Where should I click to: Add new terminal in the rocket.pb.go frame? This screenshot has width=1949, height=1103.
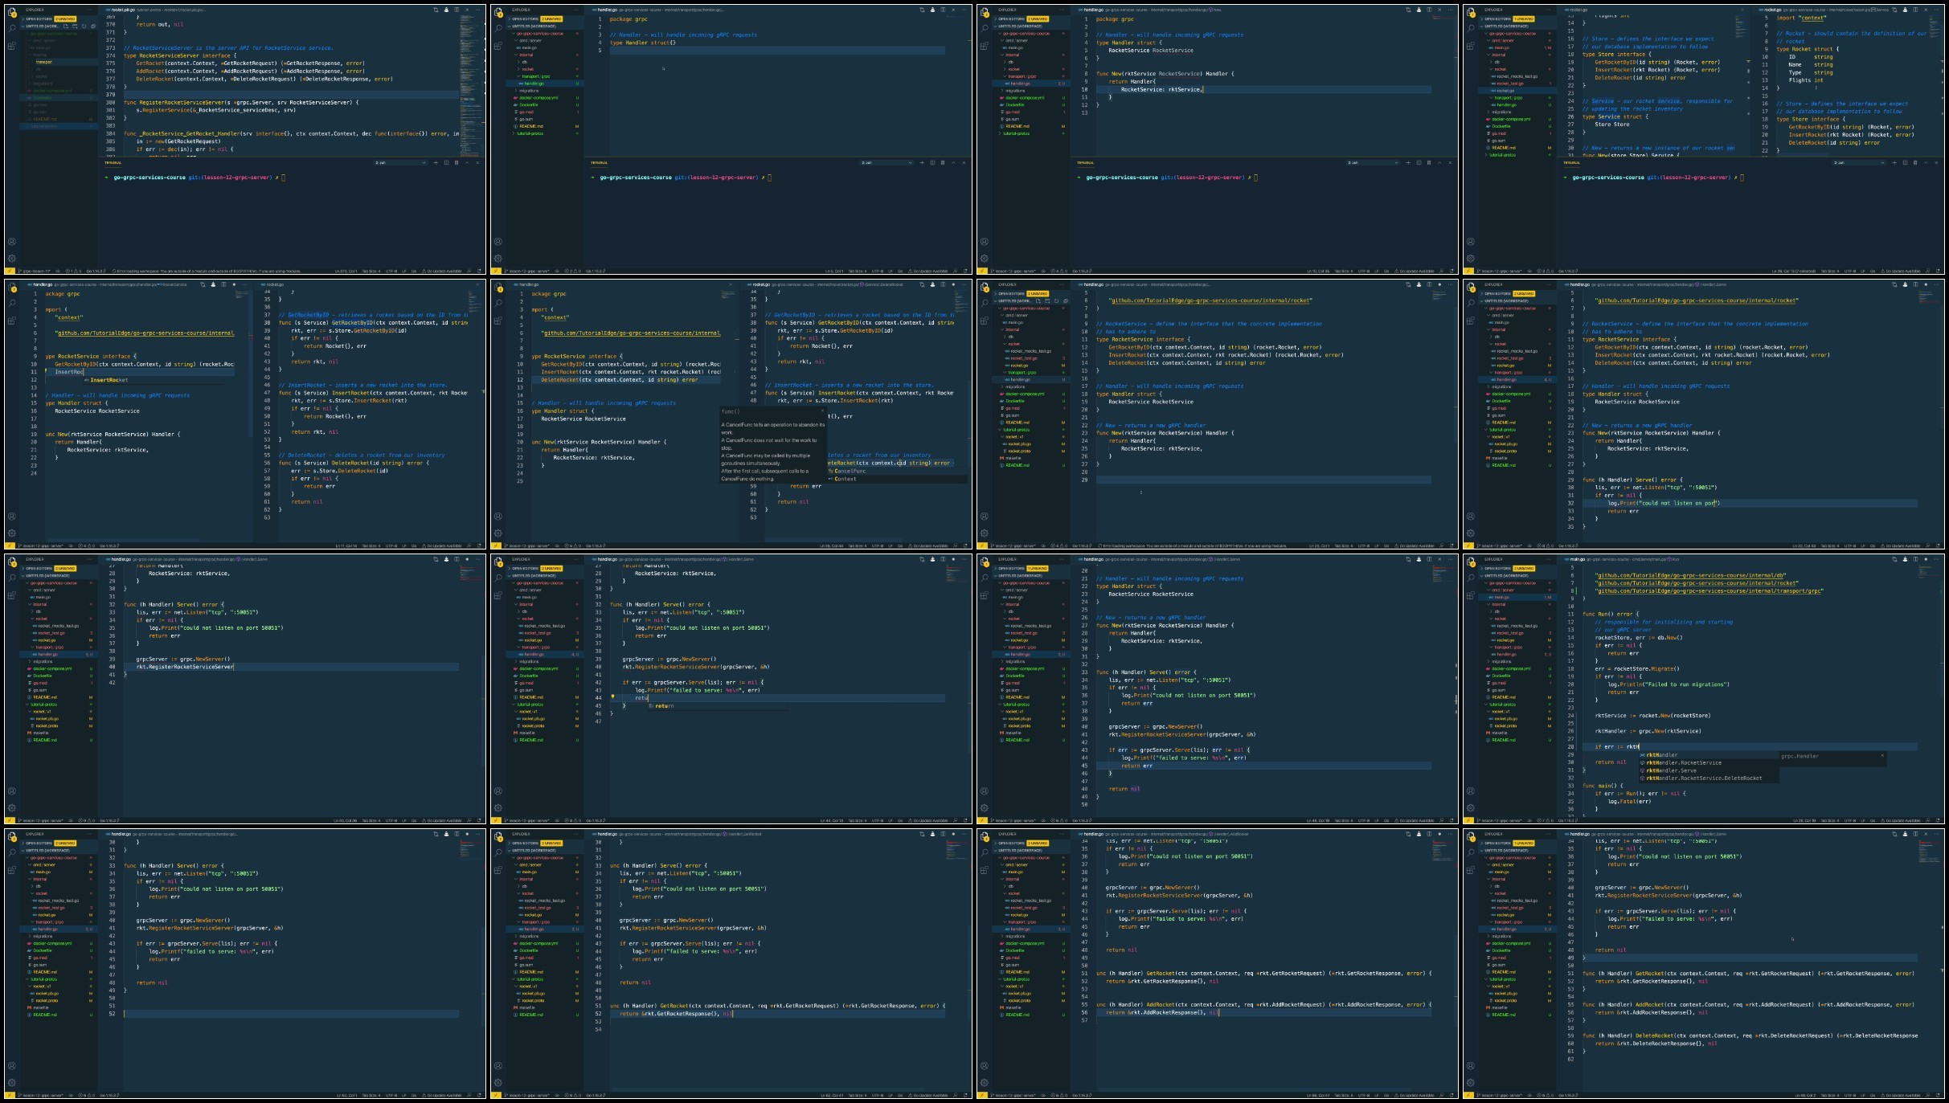click(436, 162)
